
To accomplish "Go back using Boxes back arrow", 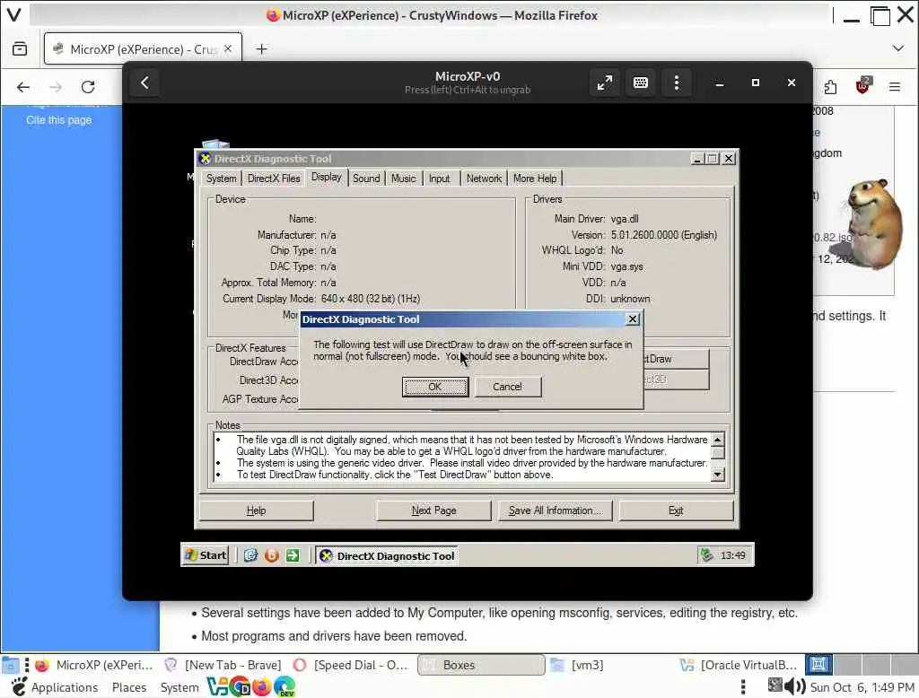I will (x=144, y=83).
